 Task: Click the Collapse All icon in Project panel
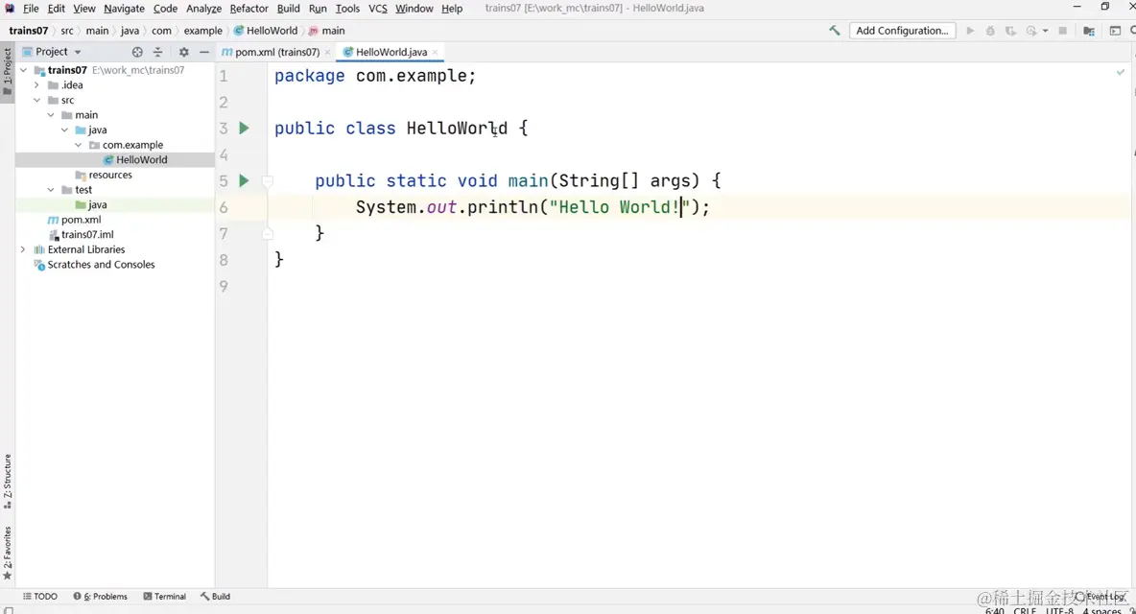157,52
